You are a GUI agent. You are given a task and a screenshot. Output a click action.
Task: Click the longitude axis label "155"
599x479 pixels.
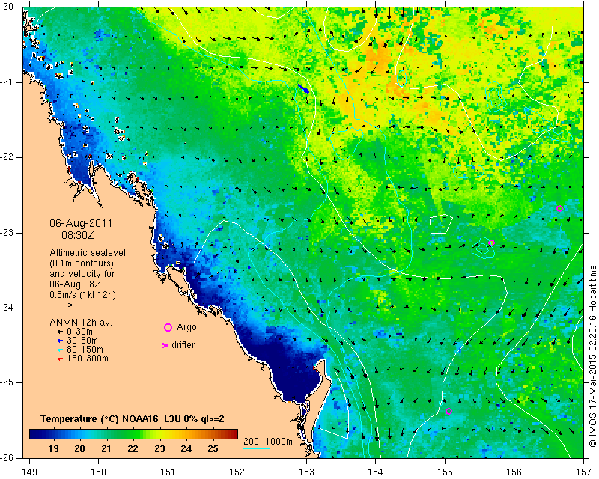tap(445, 472)
